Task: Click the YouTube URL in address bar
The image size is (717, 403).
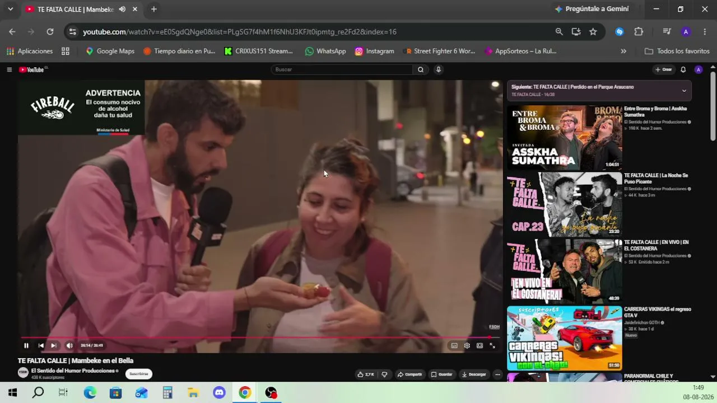Action: (240, 32)
